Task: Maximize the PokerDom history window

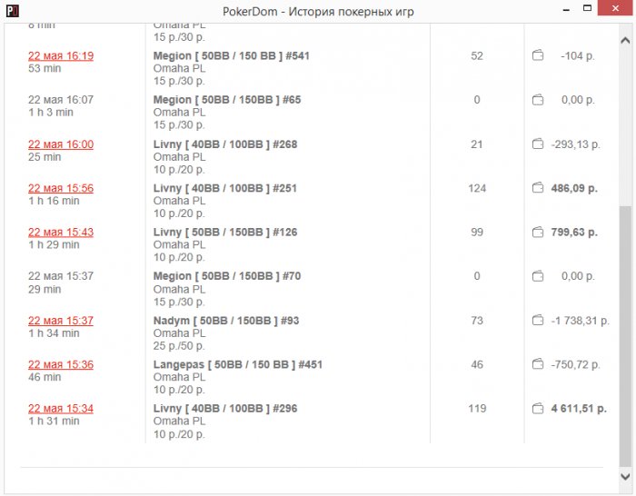Action: pyautogui.click(x=587, y=8)
